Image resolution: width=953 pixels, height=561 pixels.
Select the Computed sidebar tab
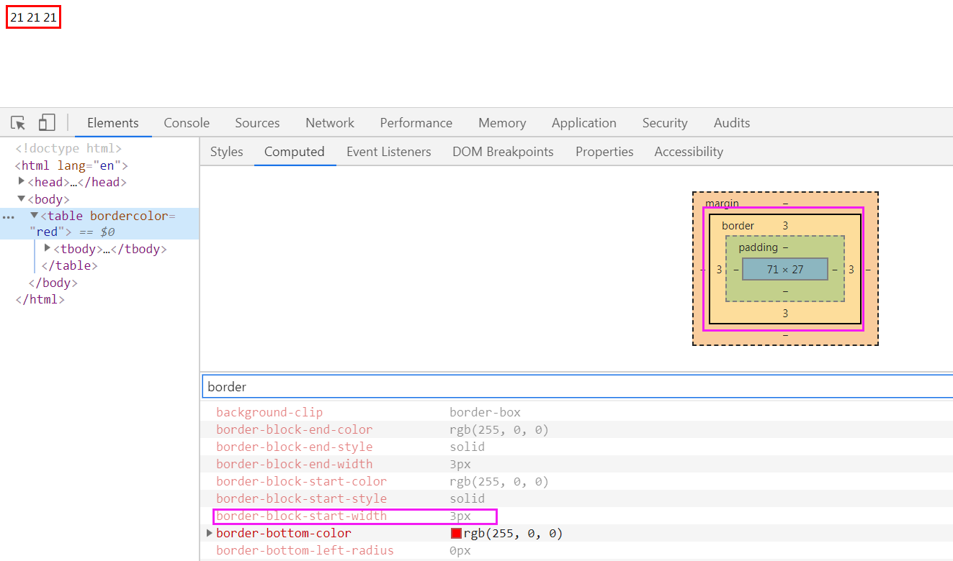tap(295, 152)
